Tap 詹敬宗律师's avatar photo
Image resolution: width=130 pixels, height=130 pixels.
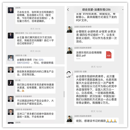pos(11,36)
